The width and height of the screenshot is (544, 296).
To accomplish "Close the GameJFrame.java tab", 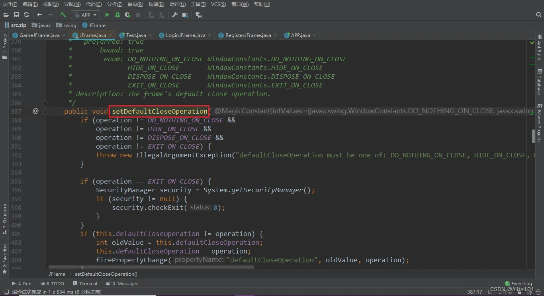I will pyautogui.click(x=64, y=35).
